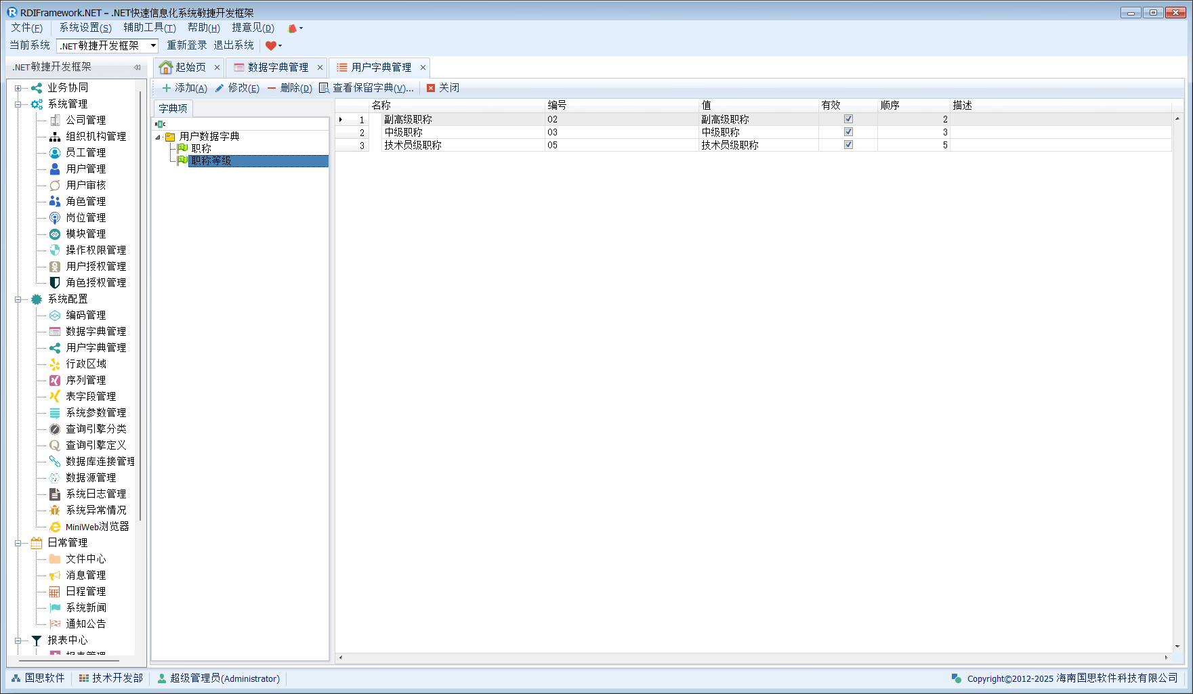Select the 职称 item in dictionary tree
The image size is (1193, 694).
pyautogui.click(x=201, y=148)
